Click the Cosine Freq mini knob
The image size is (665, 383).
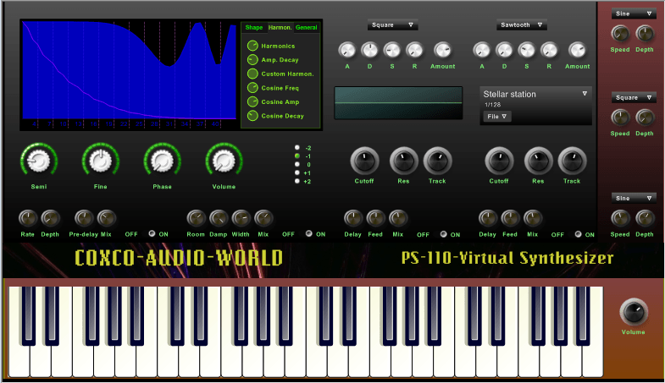point(252,88)
